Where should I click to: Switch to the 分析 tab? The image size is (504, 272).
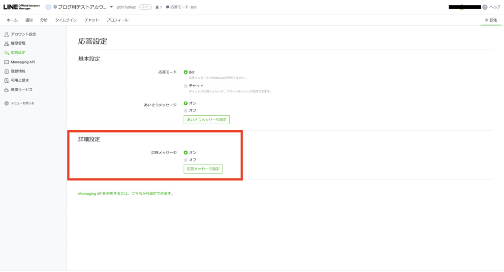44,20
